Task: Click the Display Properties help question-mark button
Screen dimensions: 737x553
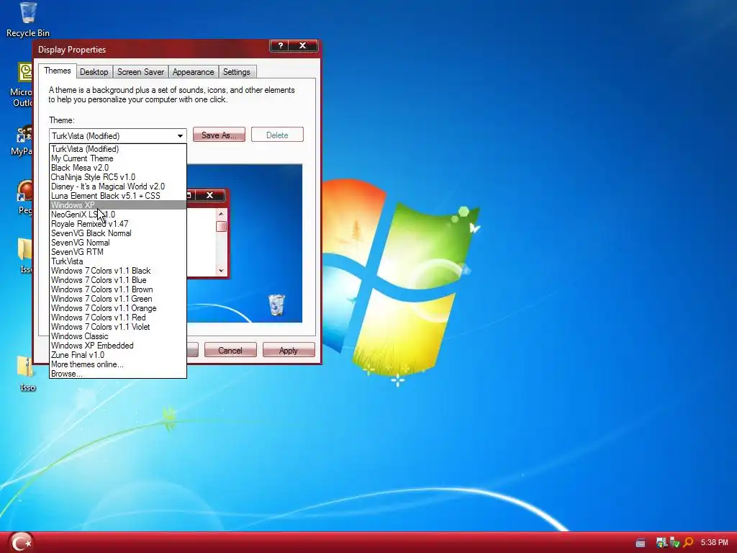Action: 281,45
